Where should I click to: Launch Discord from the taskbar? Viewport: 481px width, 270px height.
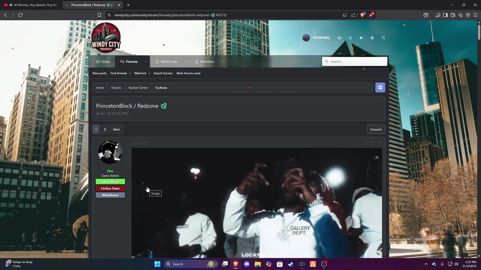point(247,264)
